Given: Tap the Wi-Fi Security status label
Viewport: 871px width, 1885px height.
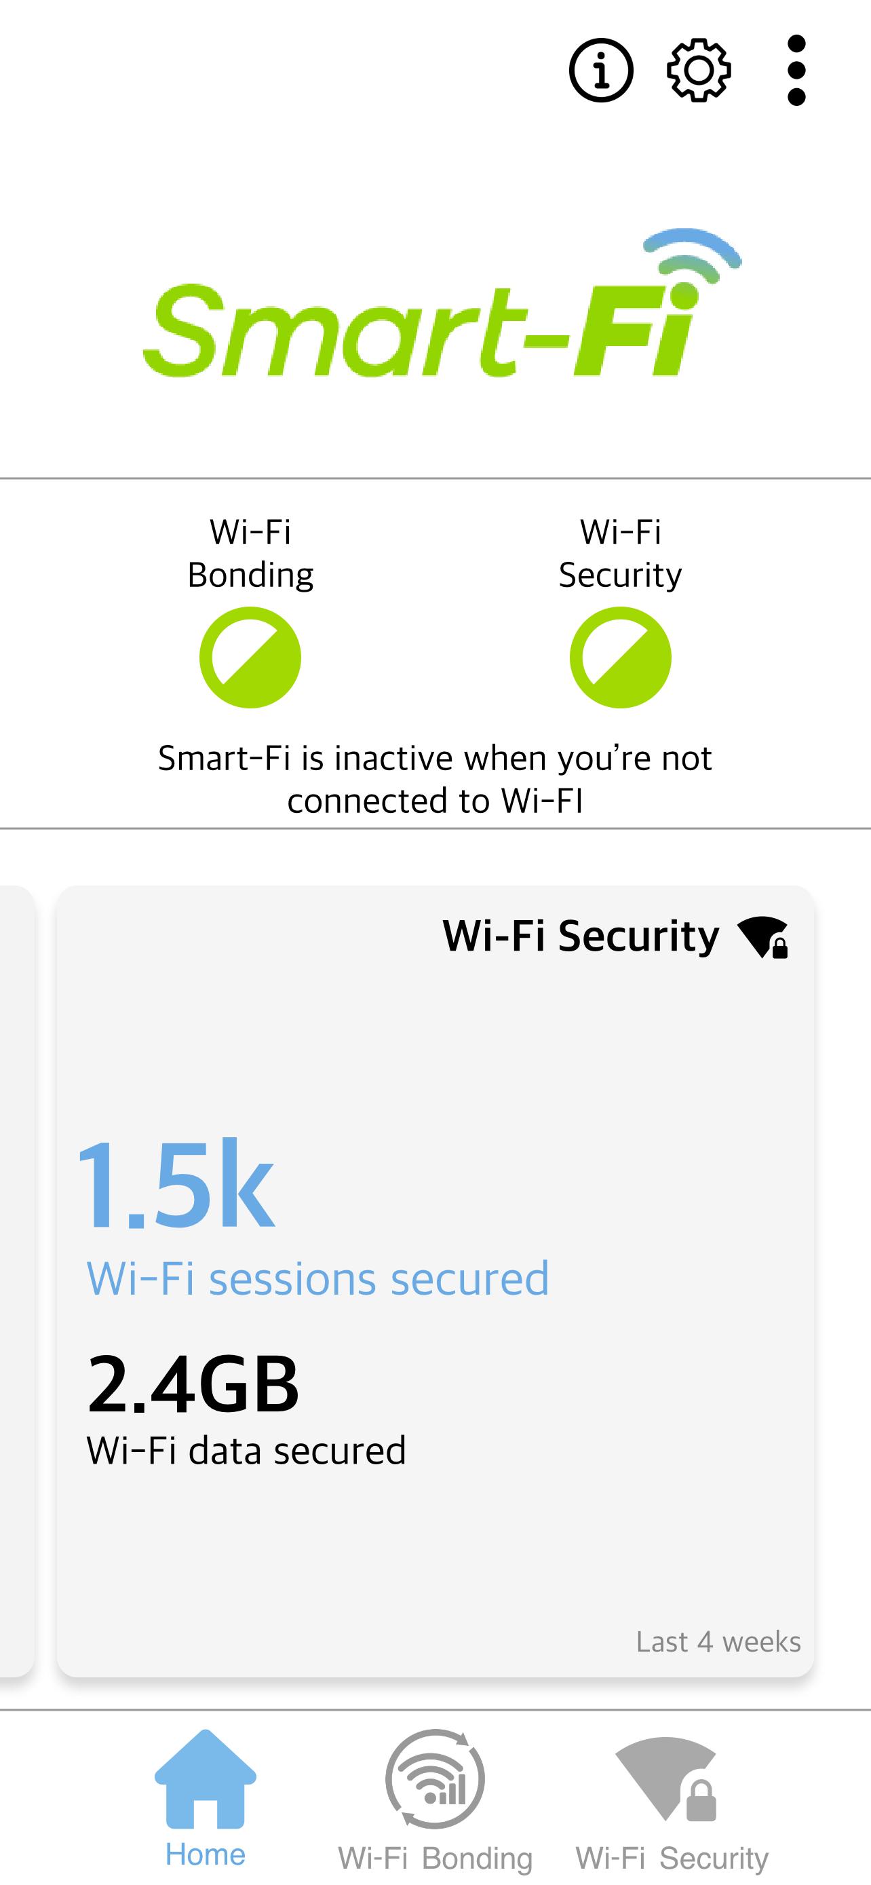Looking at the screenshot, I should 620,553.
